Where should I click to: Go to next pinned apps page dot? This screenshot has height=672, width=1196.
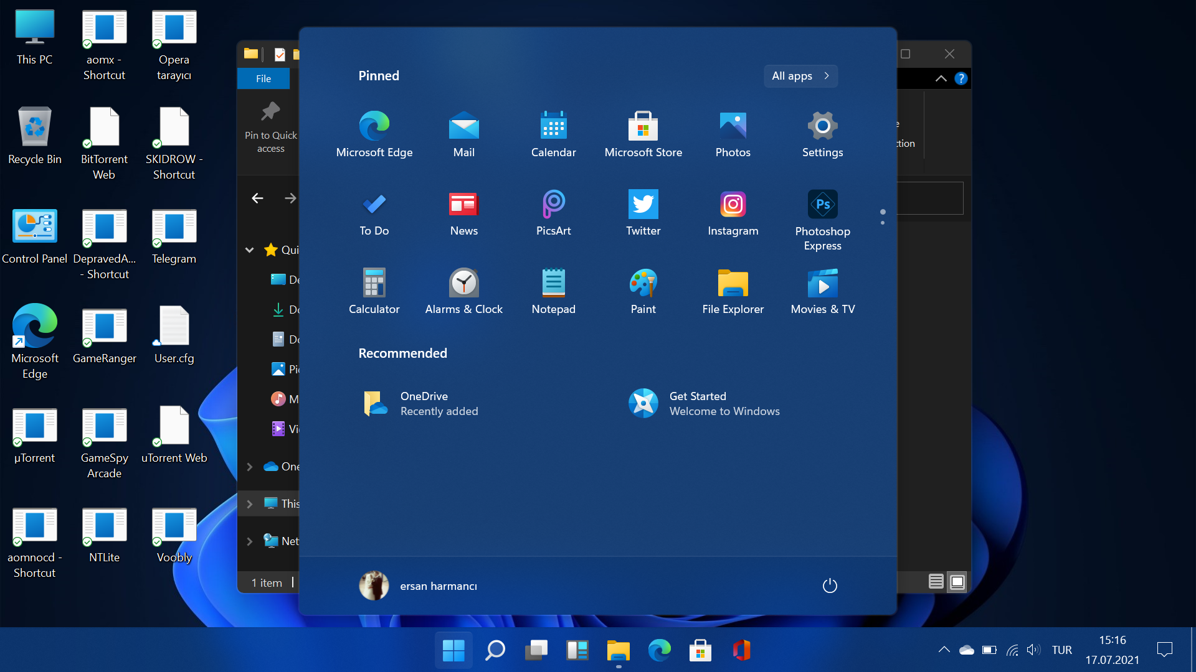883,223
